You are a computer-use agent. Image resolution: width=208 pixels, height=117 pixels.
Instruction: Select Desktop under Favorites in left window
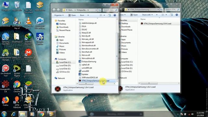[62, 24]
